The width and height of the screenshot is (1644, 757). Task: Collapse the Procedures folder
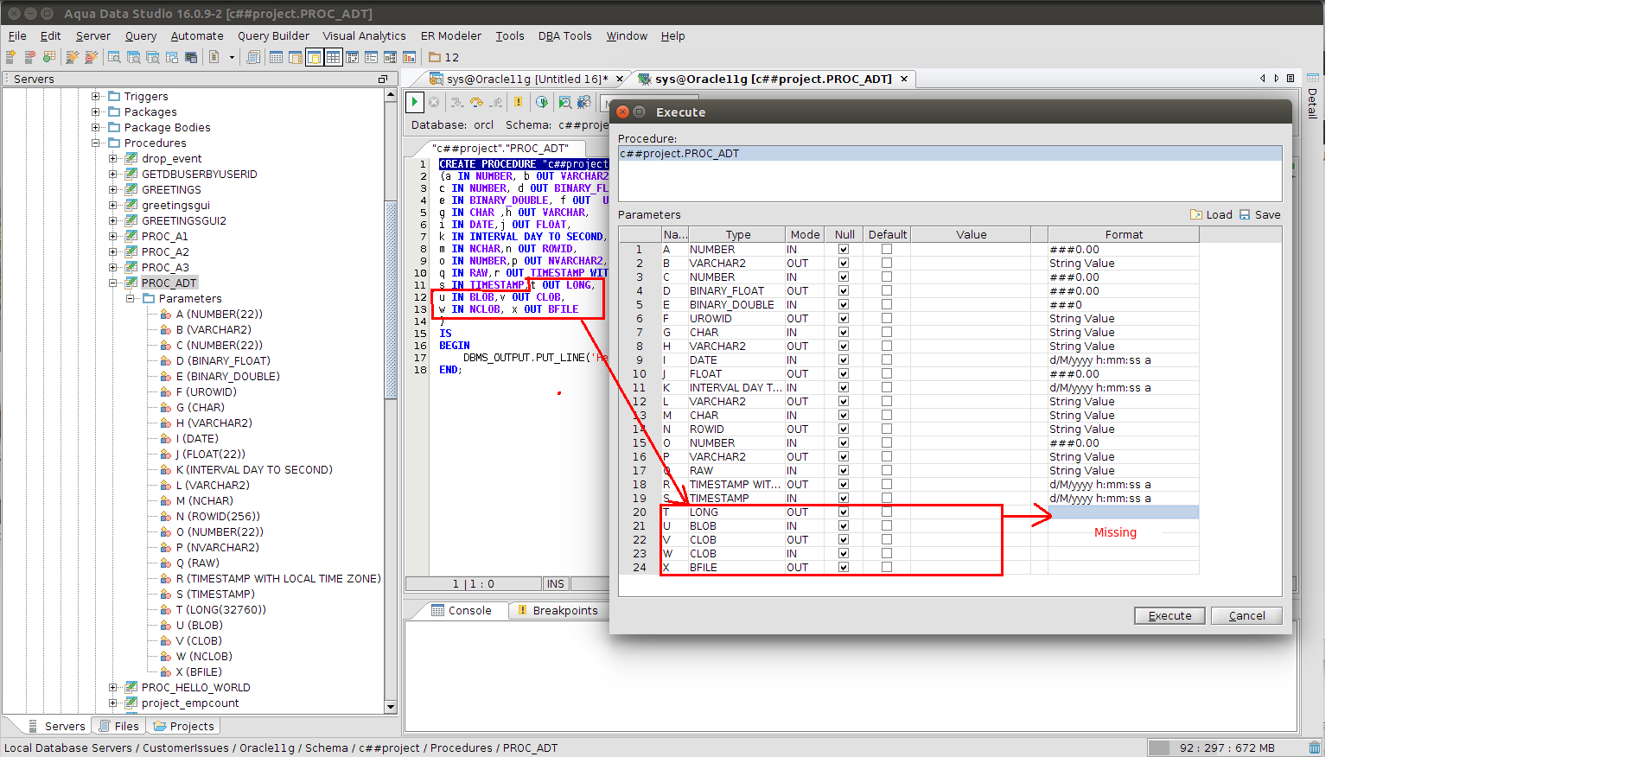coord(95,143)
